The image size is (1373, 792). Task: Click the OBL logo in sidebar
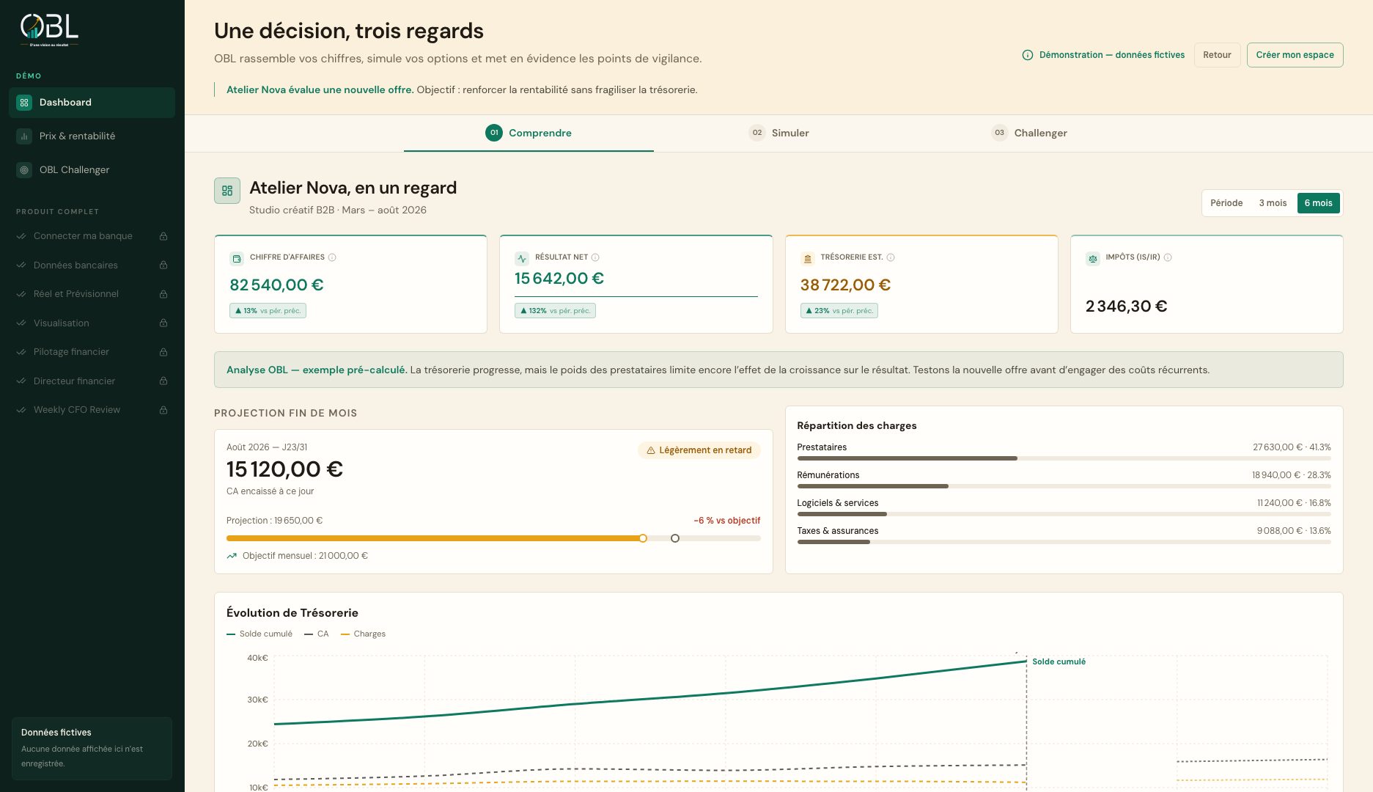(x=49, y=30)
